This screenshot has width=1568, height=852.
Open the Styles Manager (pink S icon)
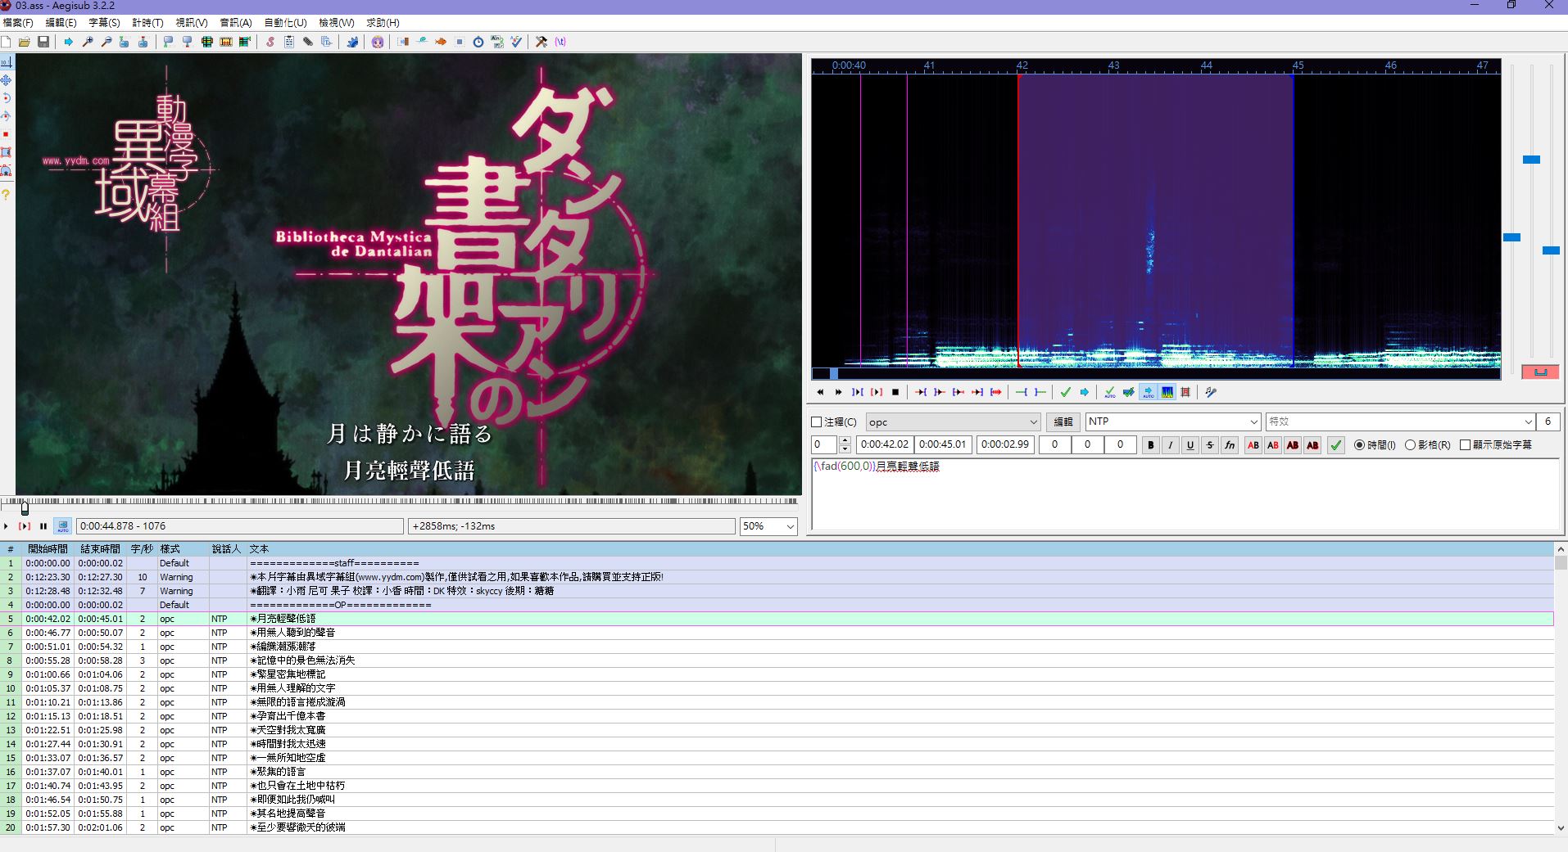click(270, 42)
